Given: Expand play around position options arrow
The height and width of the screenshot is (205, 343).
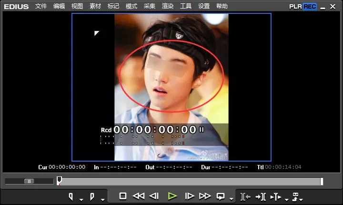Looking at the screenshot, I should [287, 200].
